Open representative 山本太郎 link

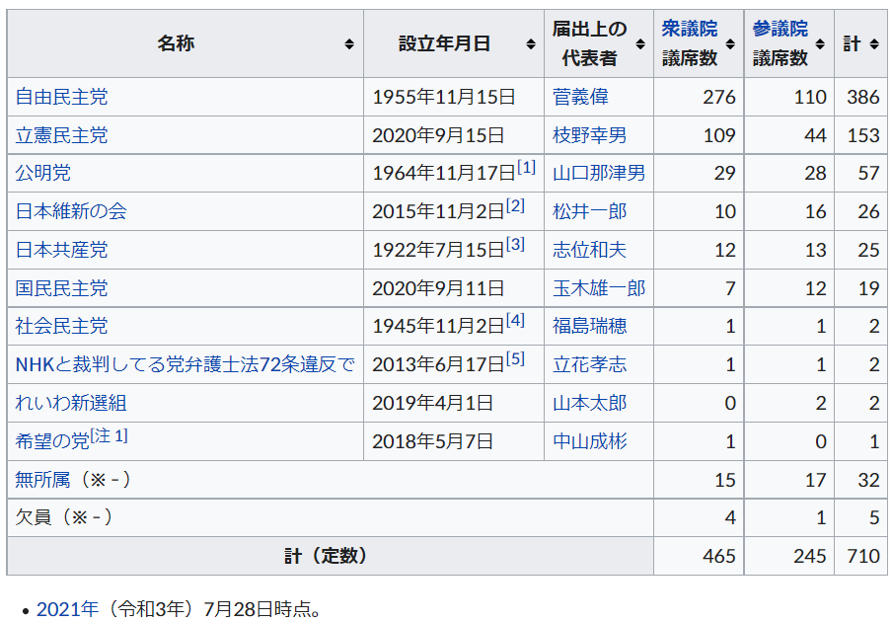pyautogui.click(x=589, y=403)
